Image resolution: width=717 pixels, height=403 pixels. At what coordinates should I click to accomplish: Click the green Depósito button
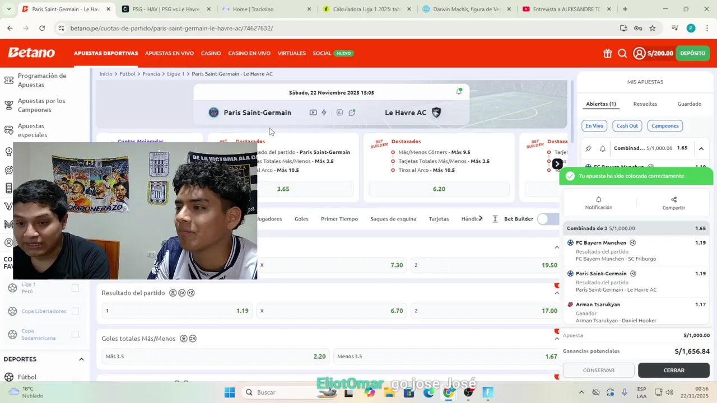click(x=693, y=53)
